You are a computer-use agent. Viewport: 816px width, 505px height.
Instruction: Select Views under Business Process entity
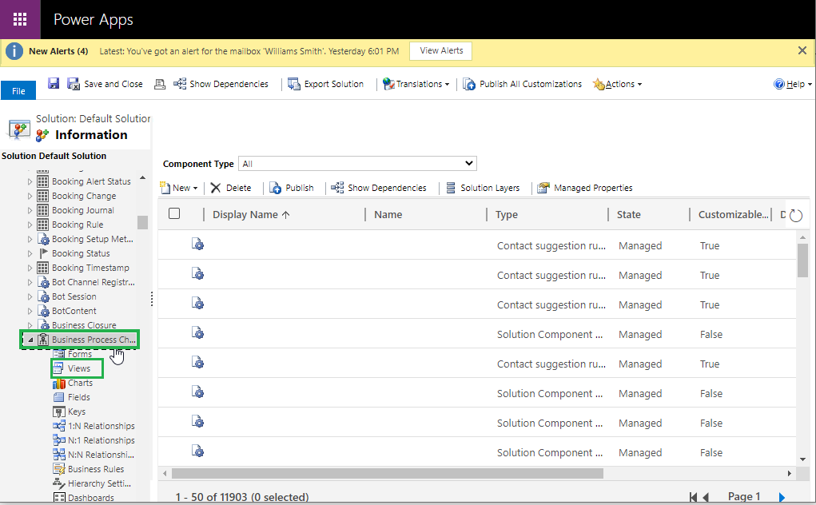point(78,368)
